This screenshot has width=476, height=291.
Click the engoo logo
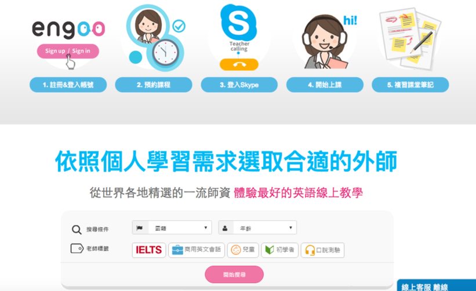(68, 30)
